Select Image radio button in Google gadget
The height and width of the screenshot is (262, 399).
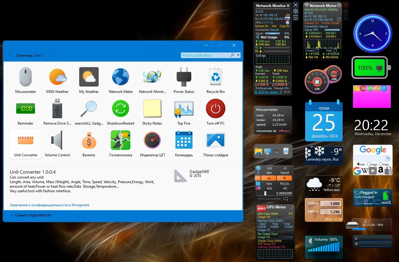pyautogui.click(x=369, y=164)
